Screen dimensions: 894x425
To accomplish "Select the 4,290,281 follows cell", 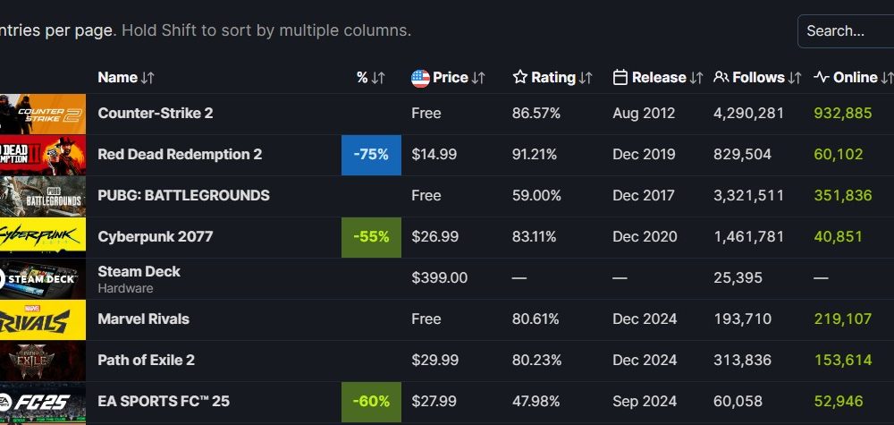I will pos(748,113).
